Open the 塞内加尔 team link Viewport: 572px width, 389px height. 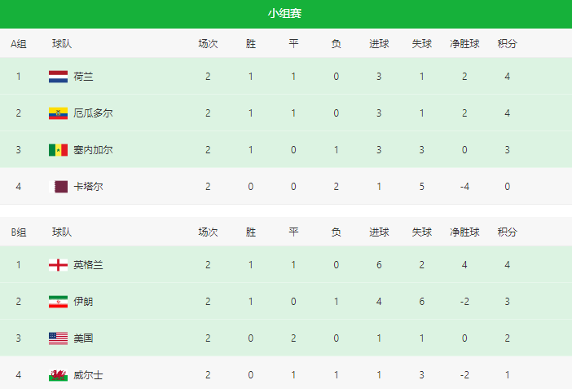(x=93, y=150)
